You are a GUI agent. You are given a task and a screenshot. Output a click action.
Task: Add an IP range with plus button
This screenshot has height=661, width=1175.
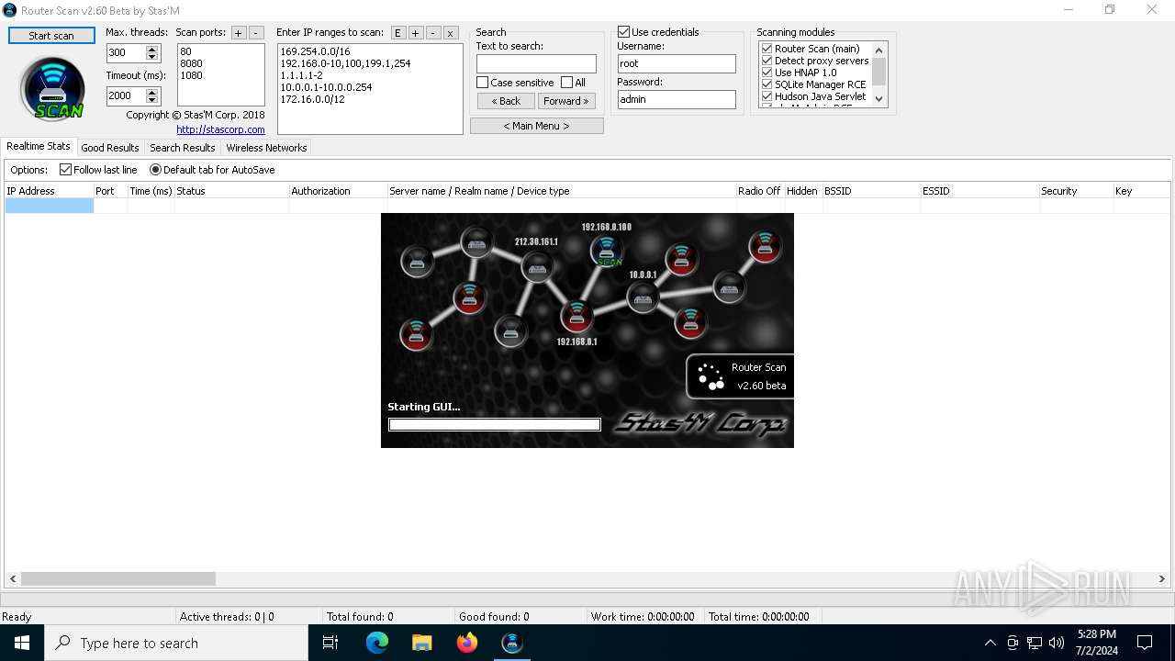(x=415, y=33)
